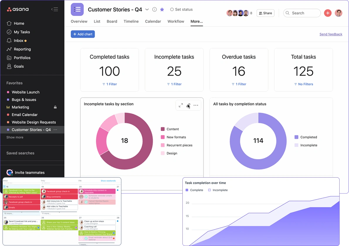Screen dimensions: 349x246
Task: Click 10 more... under Wednesday 18
Action: [x=9, y=213]
